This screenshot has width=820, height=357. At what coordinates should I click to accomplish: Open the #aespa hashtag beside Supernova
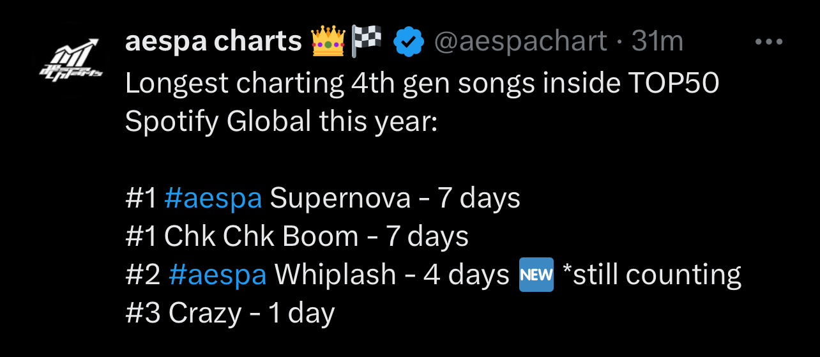click(x=213, y=199)
